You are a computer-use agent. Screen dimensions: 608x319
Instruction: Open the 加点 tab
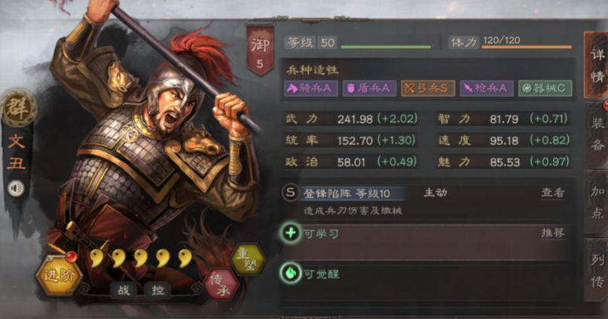point(597,202)
